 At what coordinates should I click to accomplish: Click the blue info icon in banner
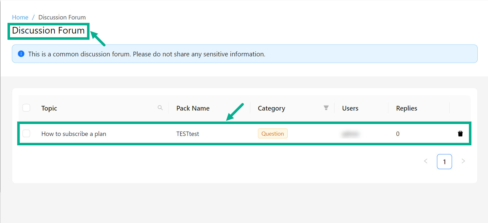click(x=21, y=54)
